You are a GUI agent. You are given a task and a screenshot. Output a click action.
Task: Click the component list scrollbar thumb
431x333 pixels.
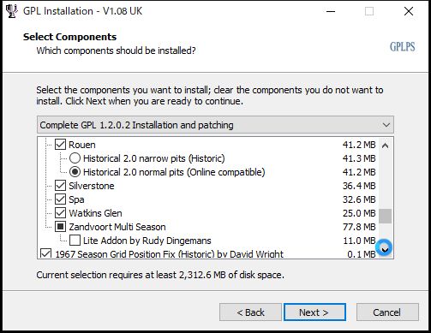[x=385, y=216]
